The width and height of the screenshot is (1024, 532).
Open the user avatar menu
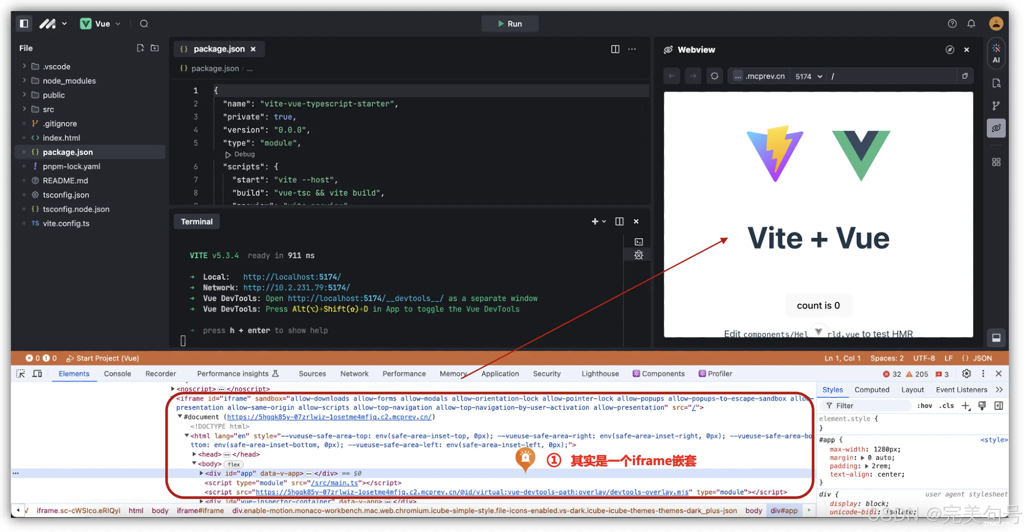[996, 24]
